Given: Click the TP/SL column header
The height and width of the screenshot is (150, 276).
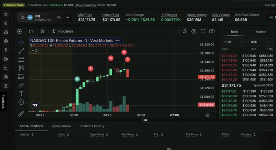Looking at the screenshot, I should 226,135.
